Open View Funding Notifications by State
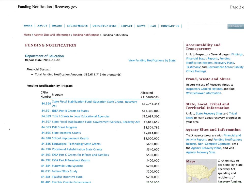244x183 pixels. point(152,60)
